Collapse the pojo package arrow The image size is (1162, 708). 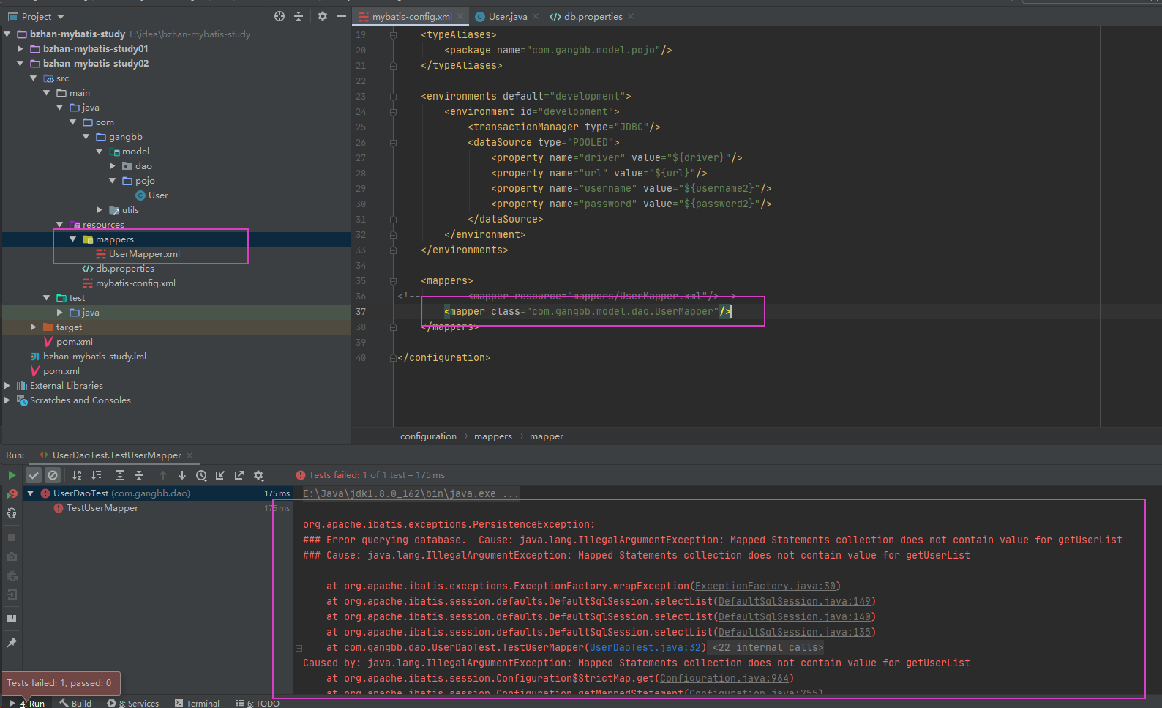[113, 180]
